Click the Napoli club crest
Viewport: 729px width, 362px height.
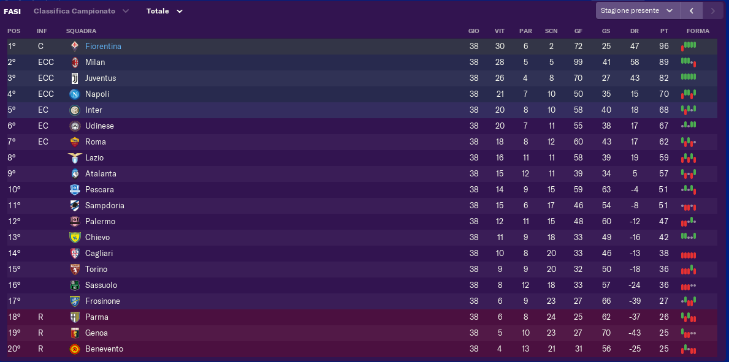click(x=74, y=94)
